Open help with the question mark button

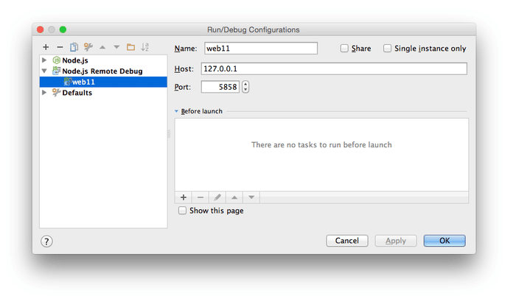click(46, 242)
